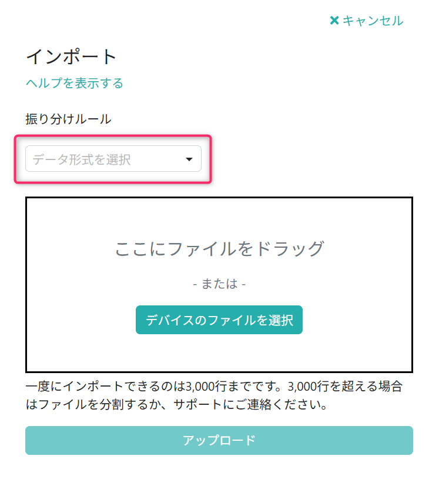Click the デバイスのファイルを選択 button
This screenshot has height=479, width=439.
coord(219,320)
